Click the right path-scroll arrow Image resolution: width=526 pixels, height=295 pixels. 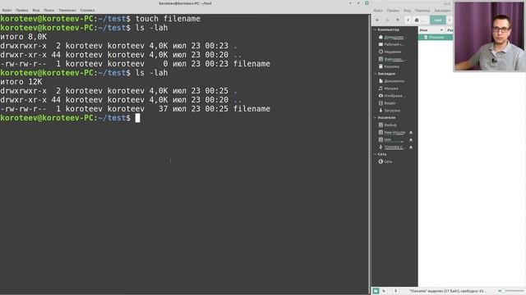(450, 20)
